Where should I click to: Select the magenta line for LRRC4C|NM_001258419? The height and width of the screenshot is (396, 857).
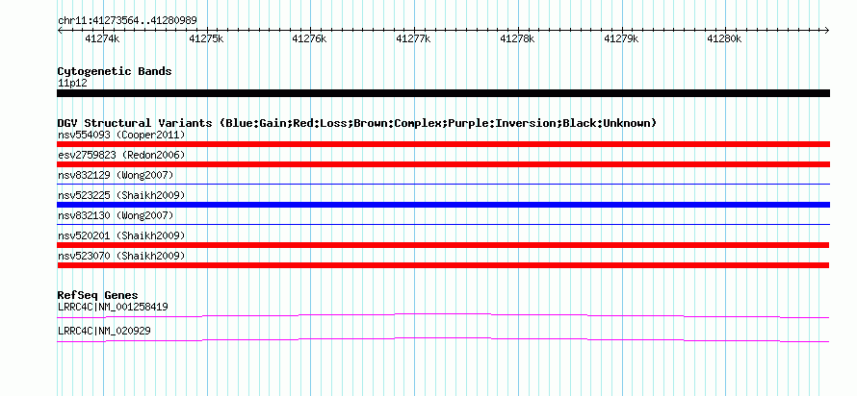pos(443,315)
